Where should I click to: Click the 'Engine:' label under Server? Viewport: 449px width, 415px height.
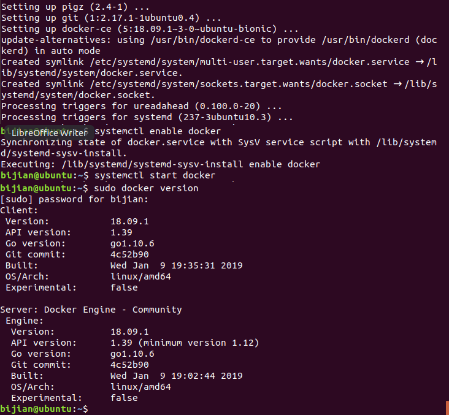coord(25,321)
